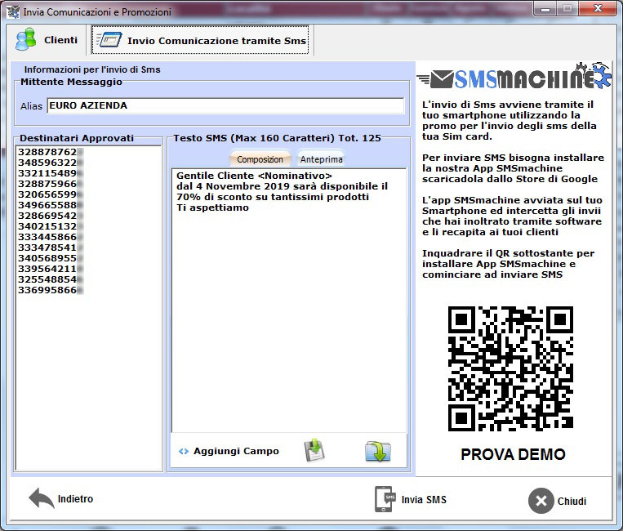The width and height of the screenshot is (623, 531).
Task: Select recipient number starting 320656599
Action: 51,194
